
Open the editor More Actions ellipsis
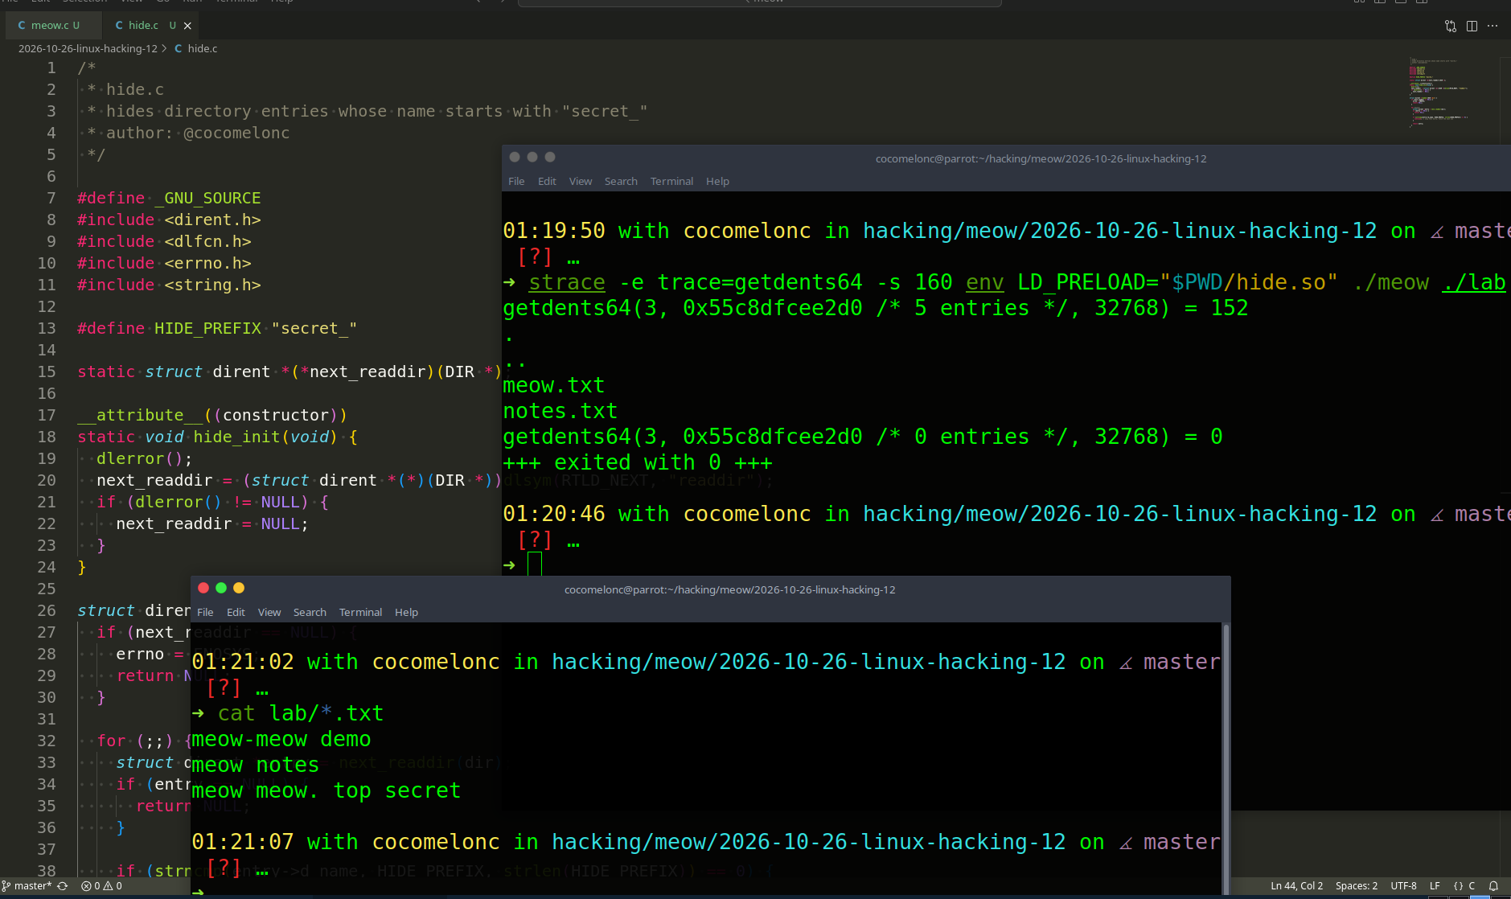coord(1493,26)
